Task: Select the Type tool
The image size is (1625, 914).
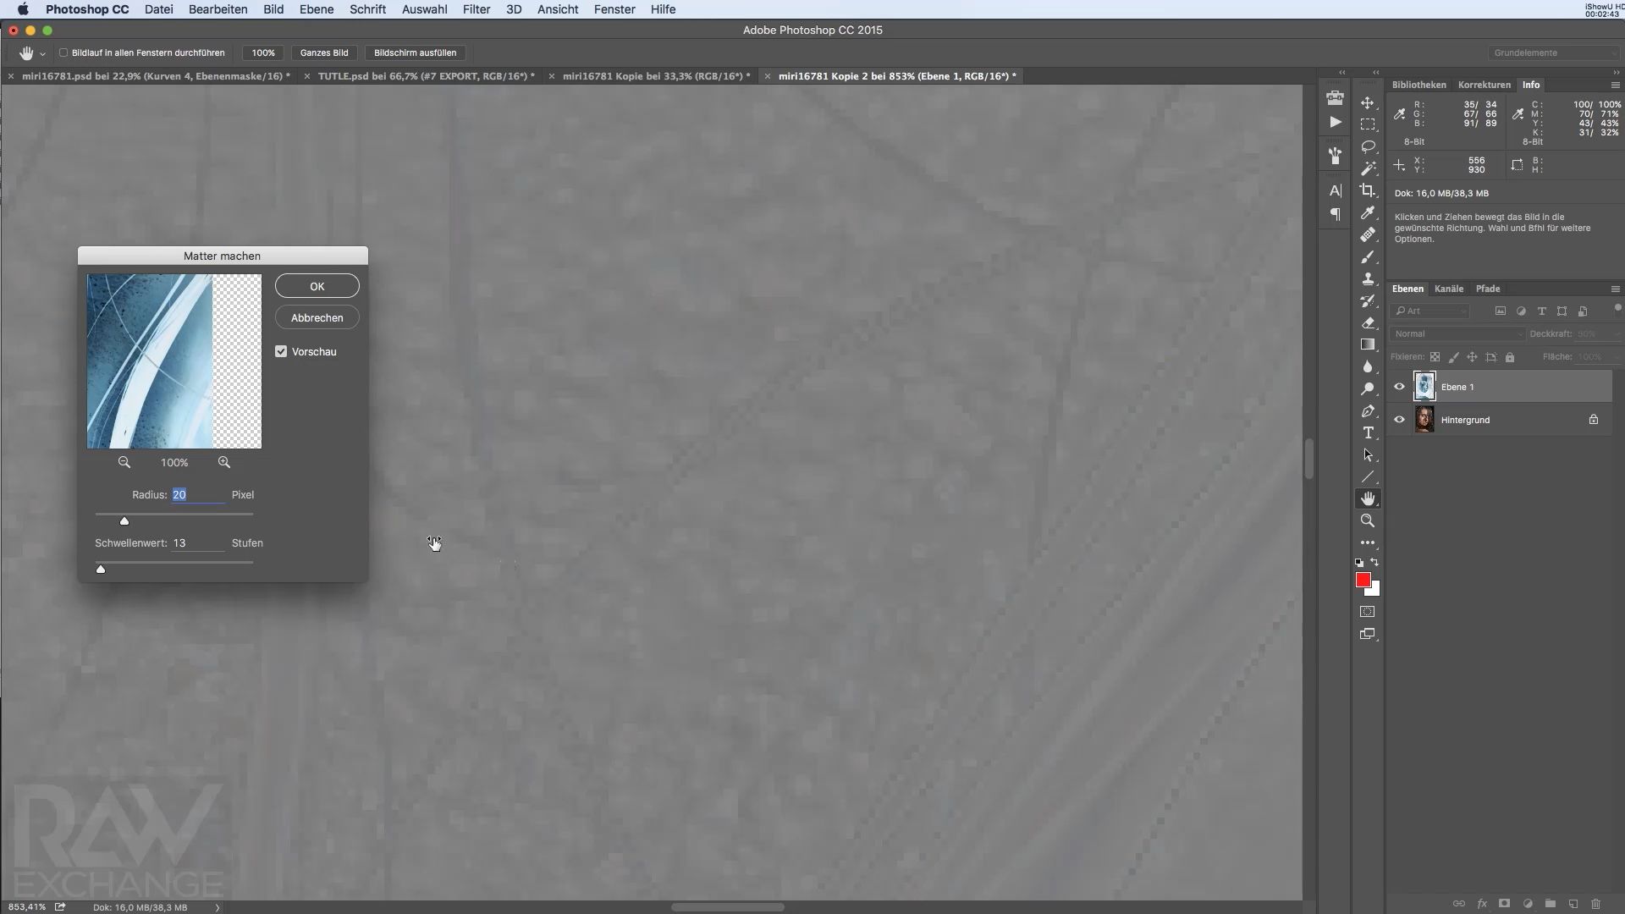Action: (x=1367, y=432)
